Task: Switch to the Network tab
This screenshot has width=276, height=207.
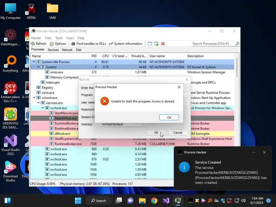Action: point(67,50)
